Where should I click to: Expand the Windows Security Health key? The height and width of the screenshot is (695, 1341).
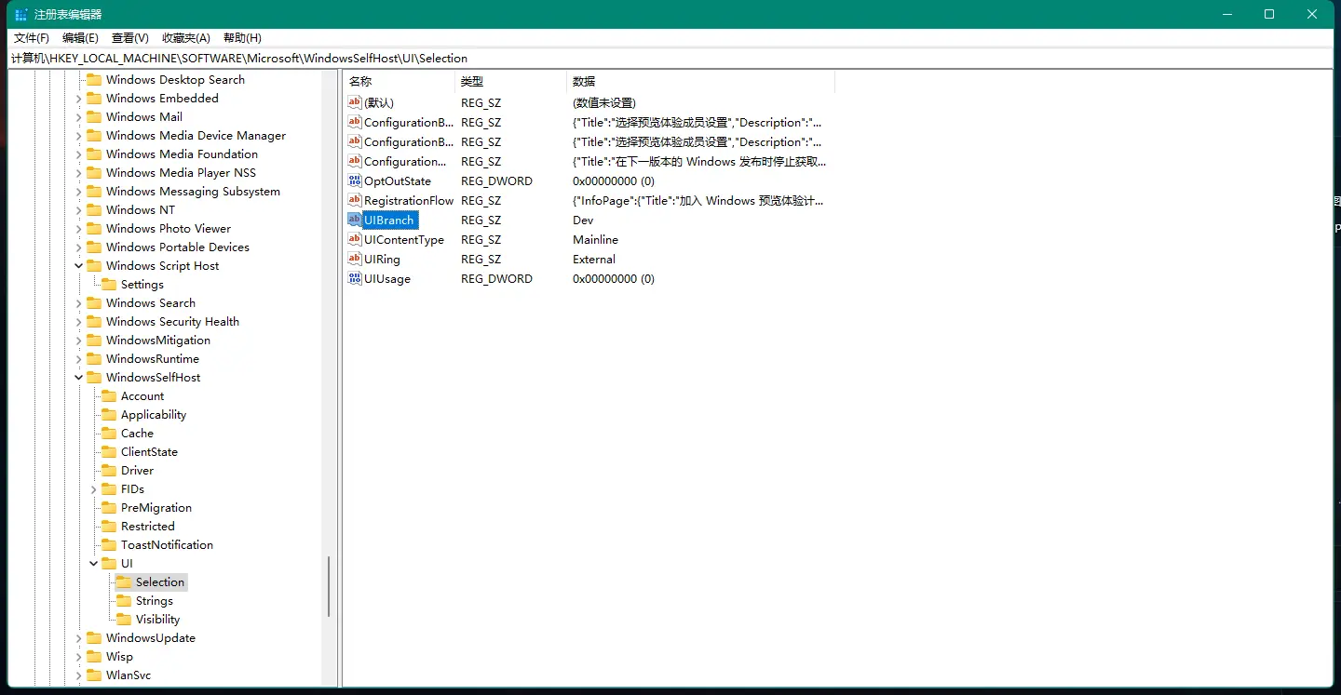78,322
